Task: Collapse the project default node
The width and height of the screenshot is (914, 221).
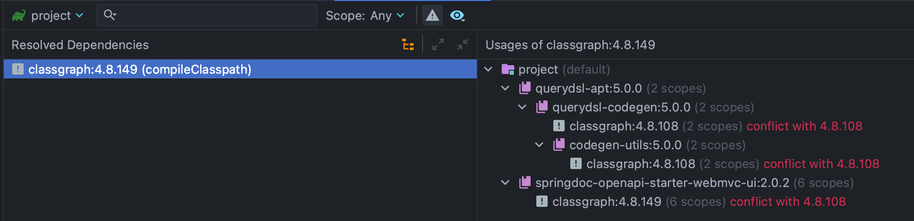Action: click(x=489, y=69)
